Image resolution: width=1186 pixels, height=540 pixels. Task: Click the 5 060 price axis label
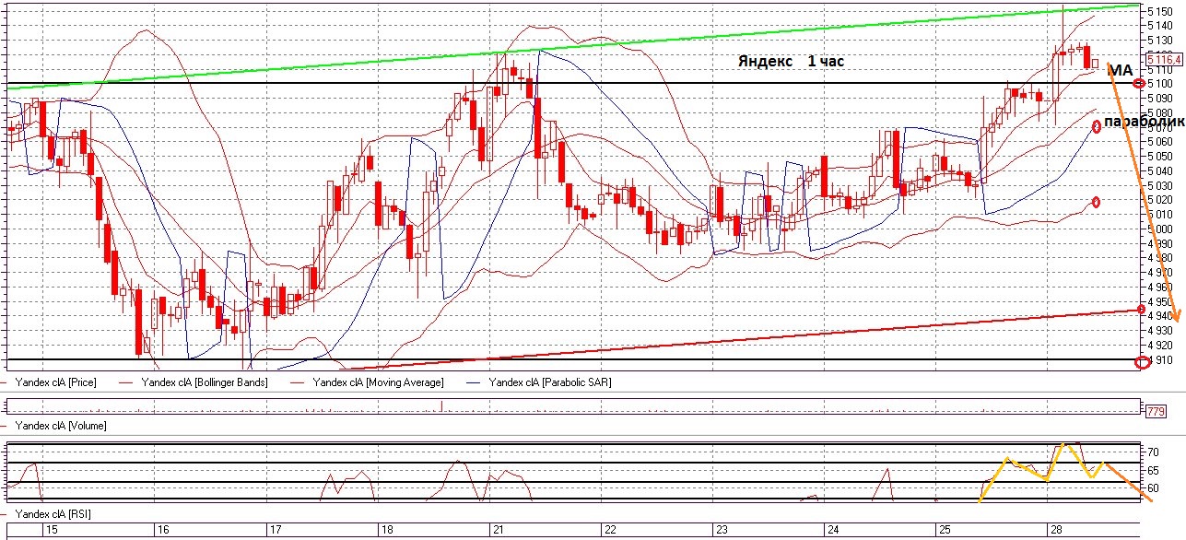[x=1159, y=142]
